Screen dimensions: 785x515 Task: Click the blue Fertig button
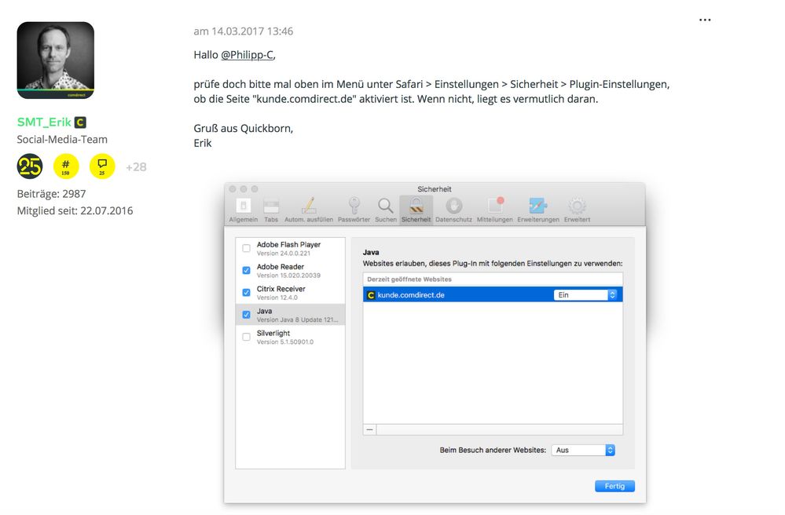(614, 486)
